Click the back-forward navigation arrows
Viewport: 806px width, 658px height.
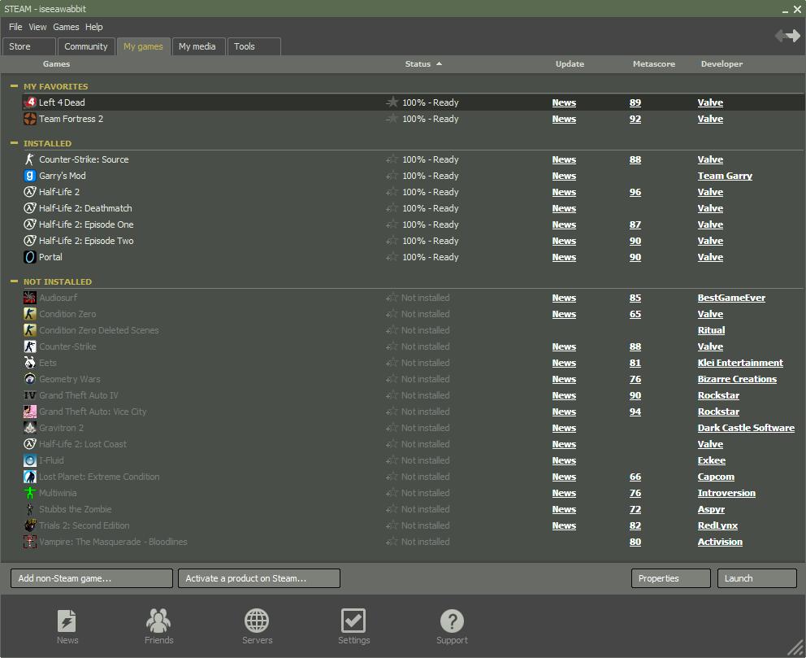787,36
